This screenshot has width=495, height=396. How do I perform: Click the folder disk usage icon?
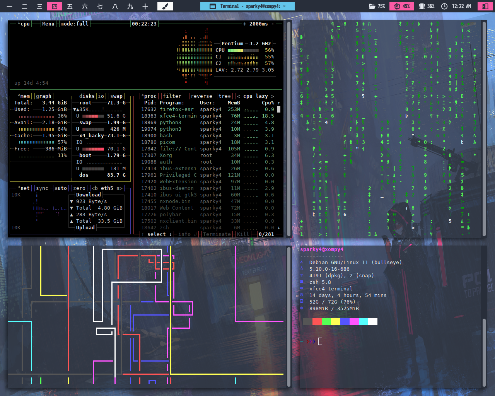point(372,6)
